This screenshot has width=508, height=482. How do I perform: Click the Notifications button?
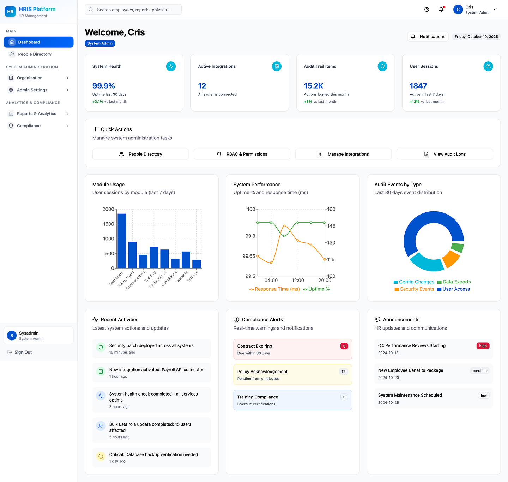[428, 37]
